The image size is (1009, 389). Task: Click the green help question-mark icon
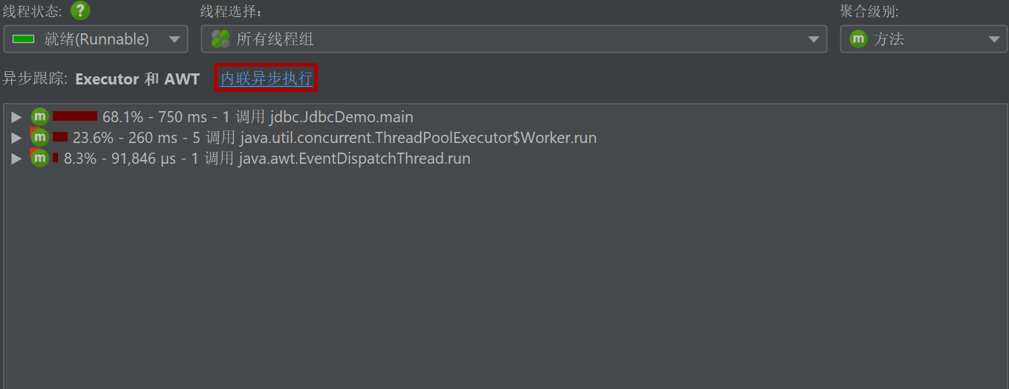tap(80, 10)
